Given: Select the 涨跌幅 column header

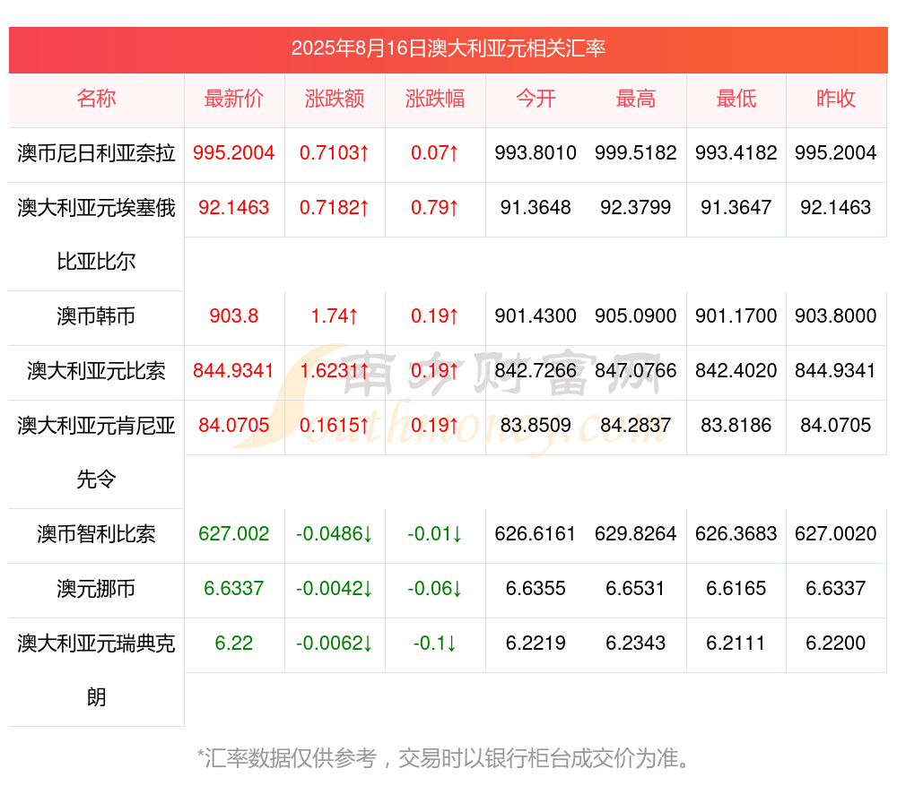Looking at the screenshot, I should [x=435, y=99].
